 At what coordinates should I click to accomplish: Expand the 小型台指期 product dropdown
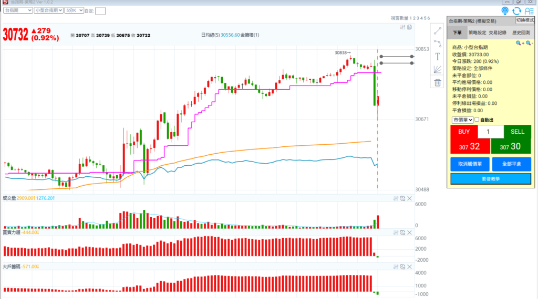[48, 10]
